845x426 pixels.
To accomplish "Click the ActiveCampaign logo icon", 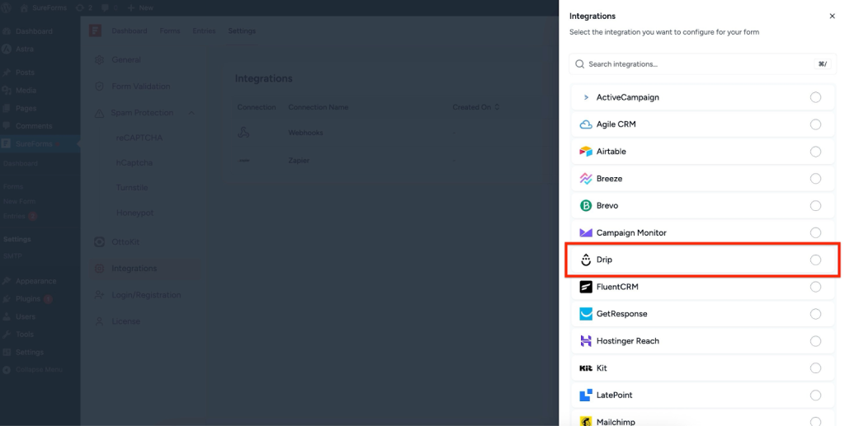I will click(x=586, y=97).
